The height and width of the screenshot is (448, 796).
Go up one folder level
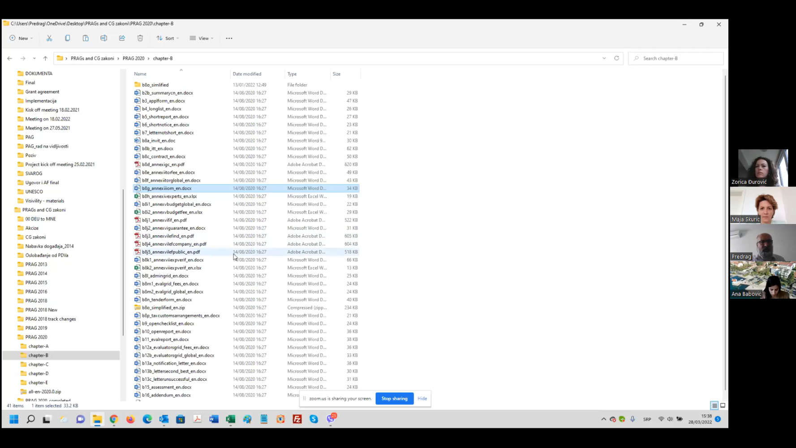point(45,58)
